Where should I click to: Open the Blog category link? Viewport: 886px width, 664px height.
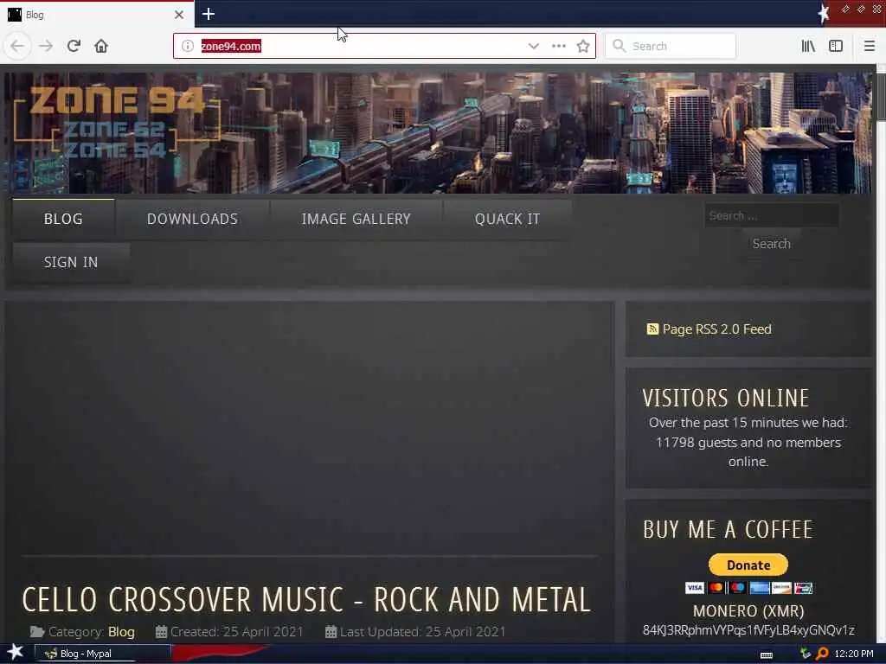[121, 632]
